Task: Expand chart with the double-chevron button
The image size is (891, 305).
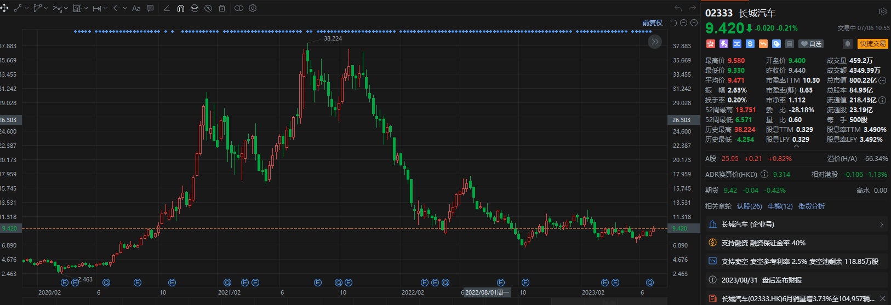Action: click(x=654, y=42)
